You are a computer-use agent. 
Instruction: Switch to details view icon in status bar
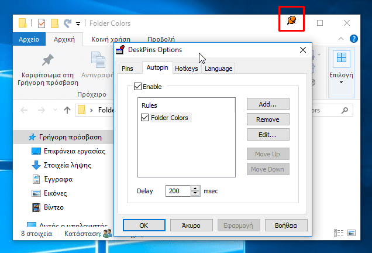point(339,233)
